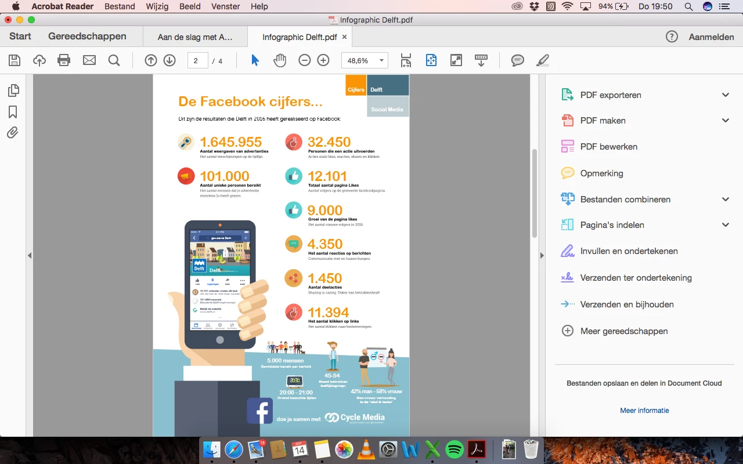Collapse the right tools pane arrow

(542, 255)
